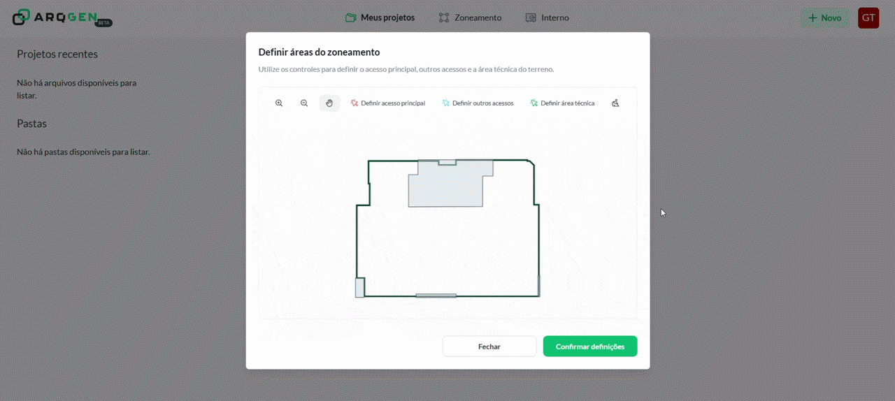This screenshot has height=401, width=895.
Task: Activate Definir área técnica tool
Action: (x=562, y=103)
